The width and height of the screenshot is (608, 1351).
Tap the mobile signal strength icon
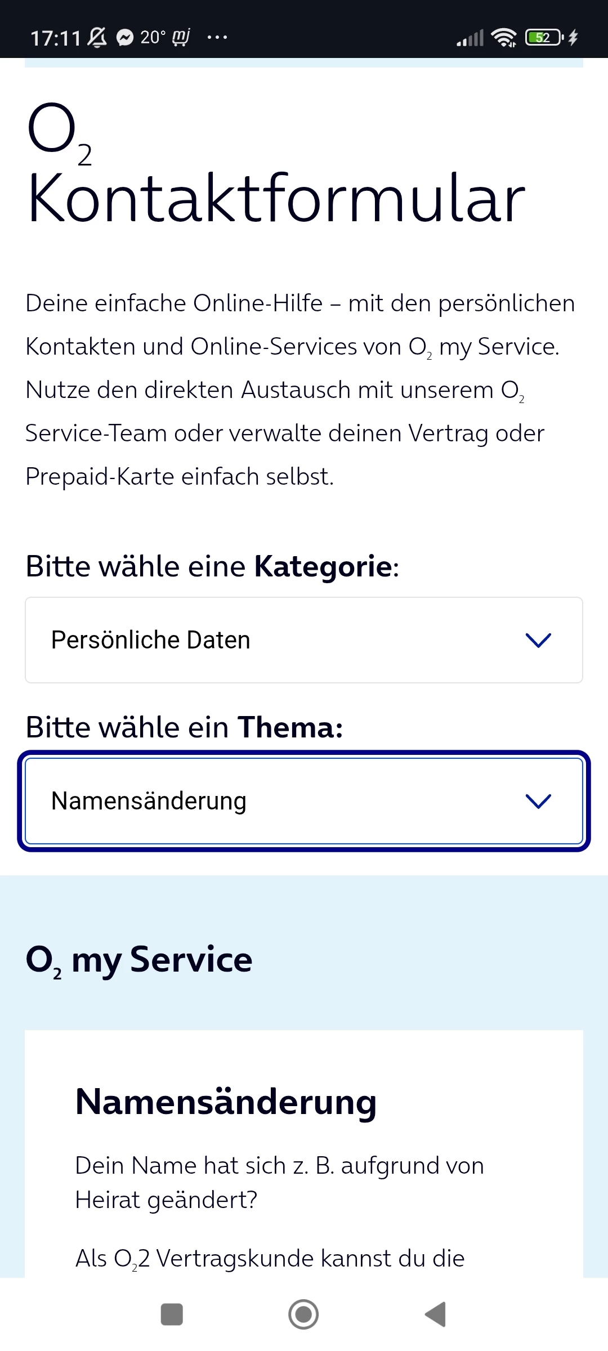pyautogui.click(x=470, y=38)
